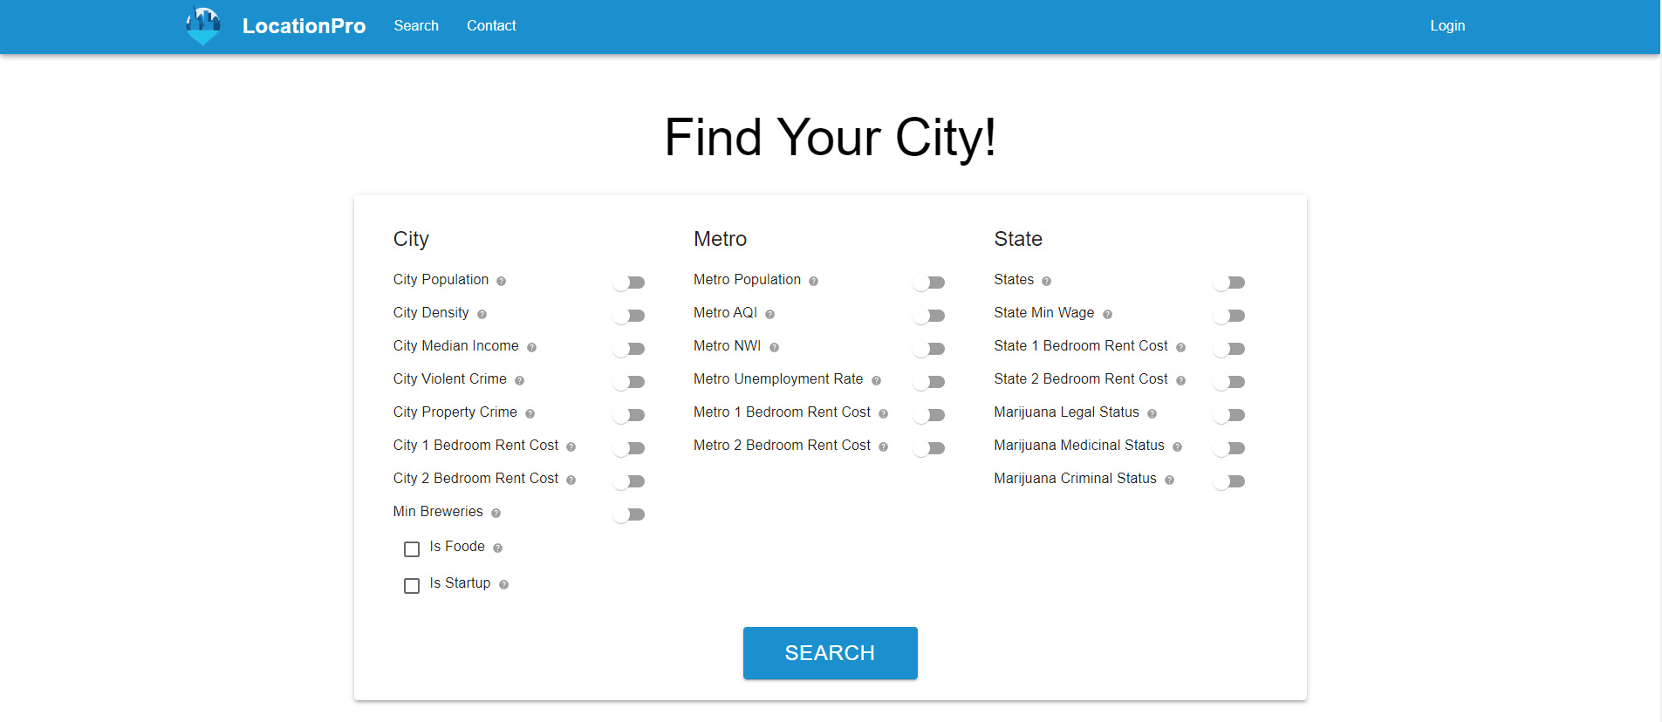The width and height of the screenshot is (1662, 722).
Task: Click the help icon for Metro 1 Bedroom Rent Cost
Action: click(x=883, y=413)
